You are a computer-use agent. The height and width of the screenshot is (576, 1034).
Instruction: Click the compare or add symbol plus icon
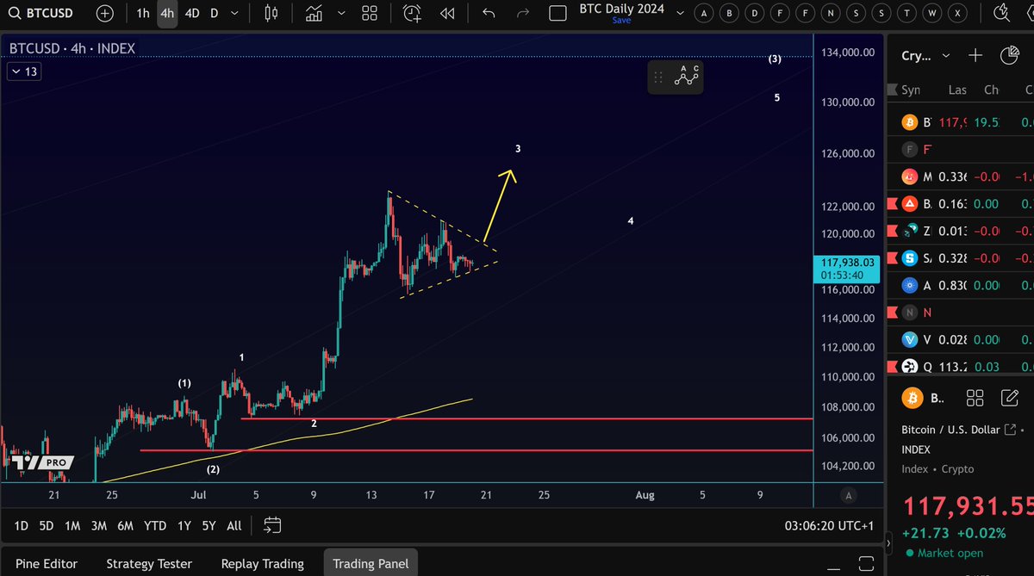104,14
